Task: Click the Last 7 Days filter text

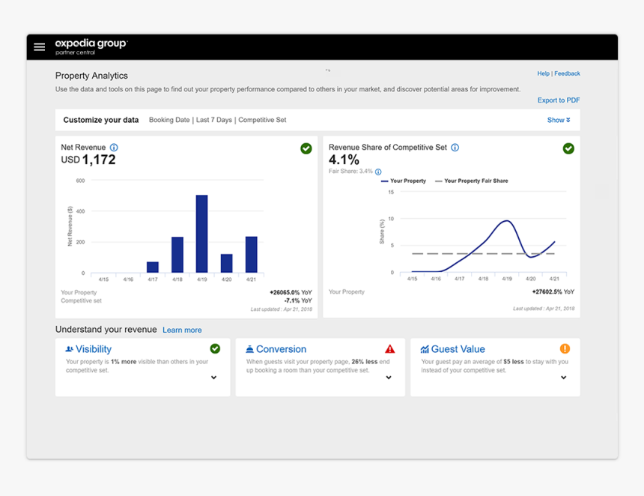Action: 214,120
